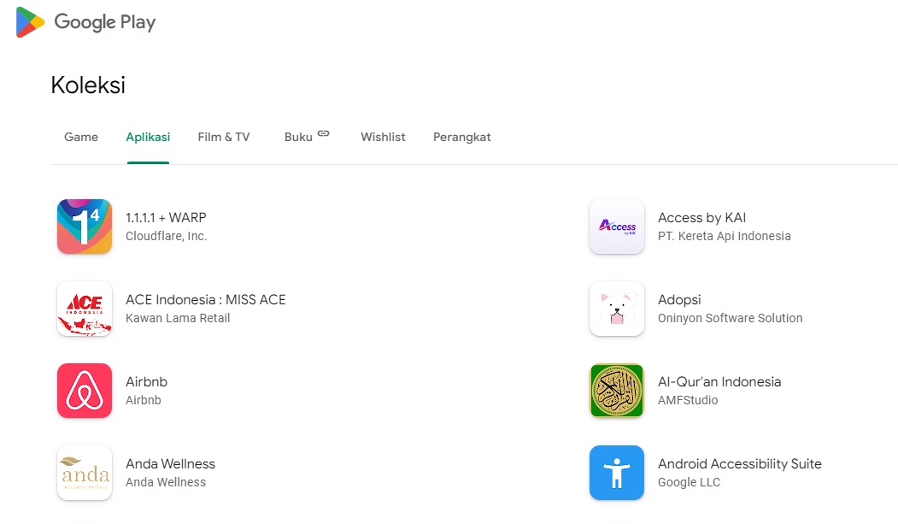Open the Film & TV tab

point(224,137)
